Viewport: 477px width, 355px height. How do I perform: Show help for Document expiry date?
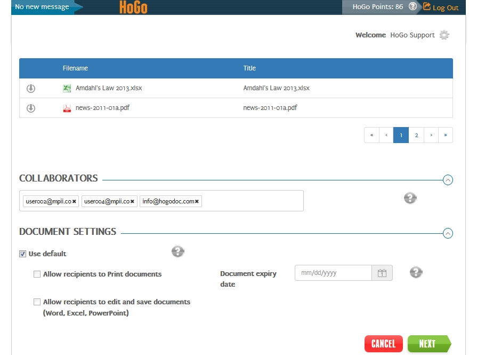tap(416, 272)
